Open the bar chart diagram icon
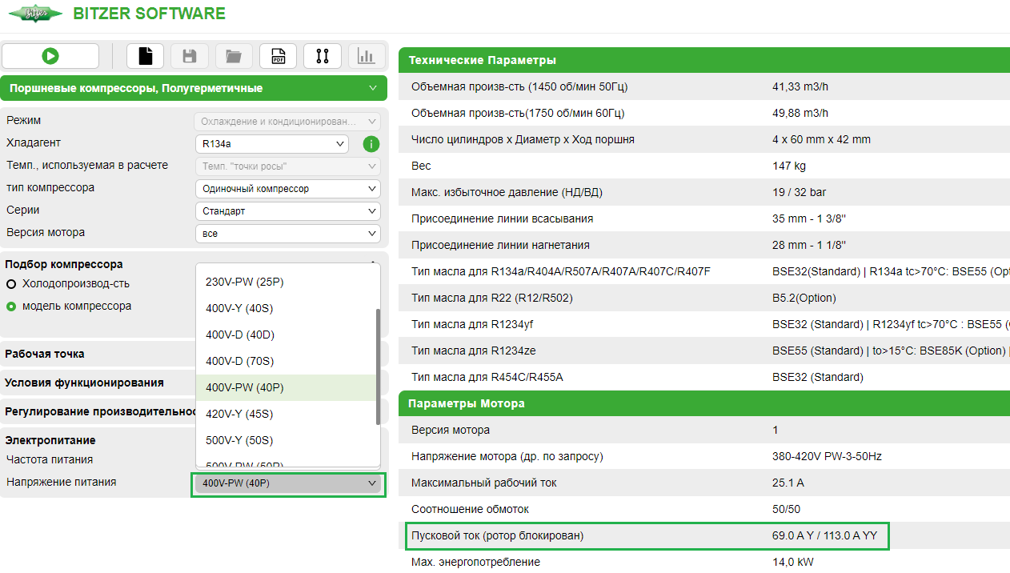The width and height of the screenshot is (1010, 573). pyautogui.click(x=366, y=56)
